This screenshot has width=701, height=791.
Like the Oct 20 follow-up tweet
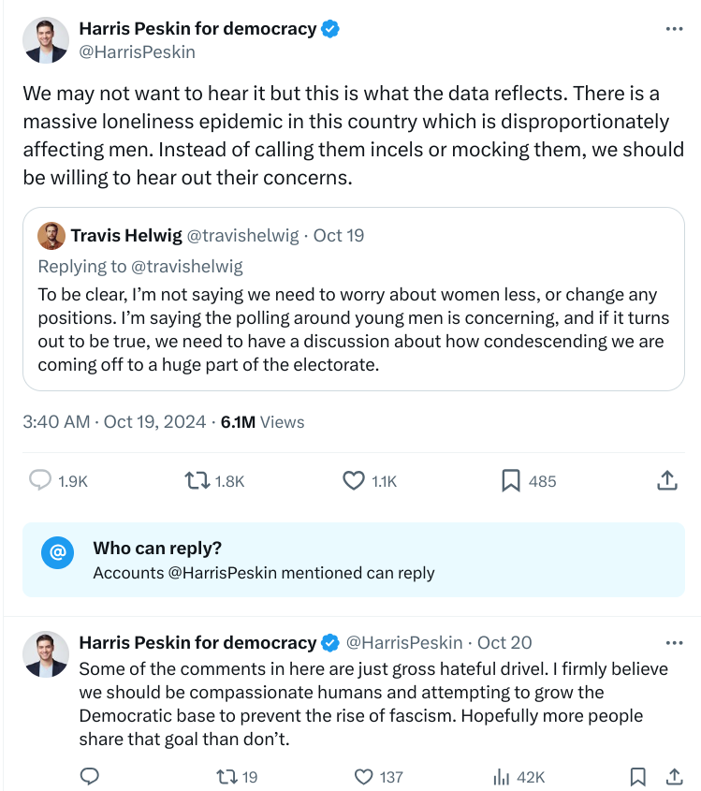tap(365, 776)
